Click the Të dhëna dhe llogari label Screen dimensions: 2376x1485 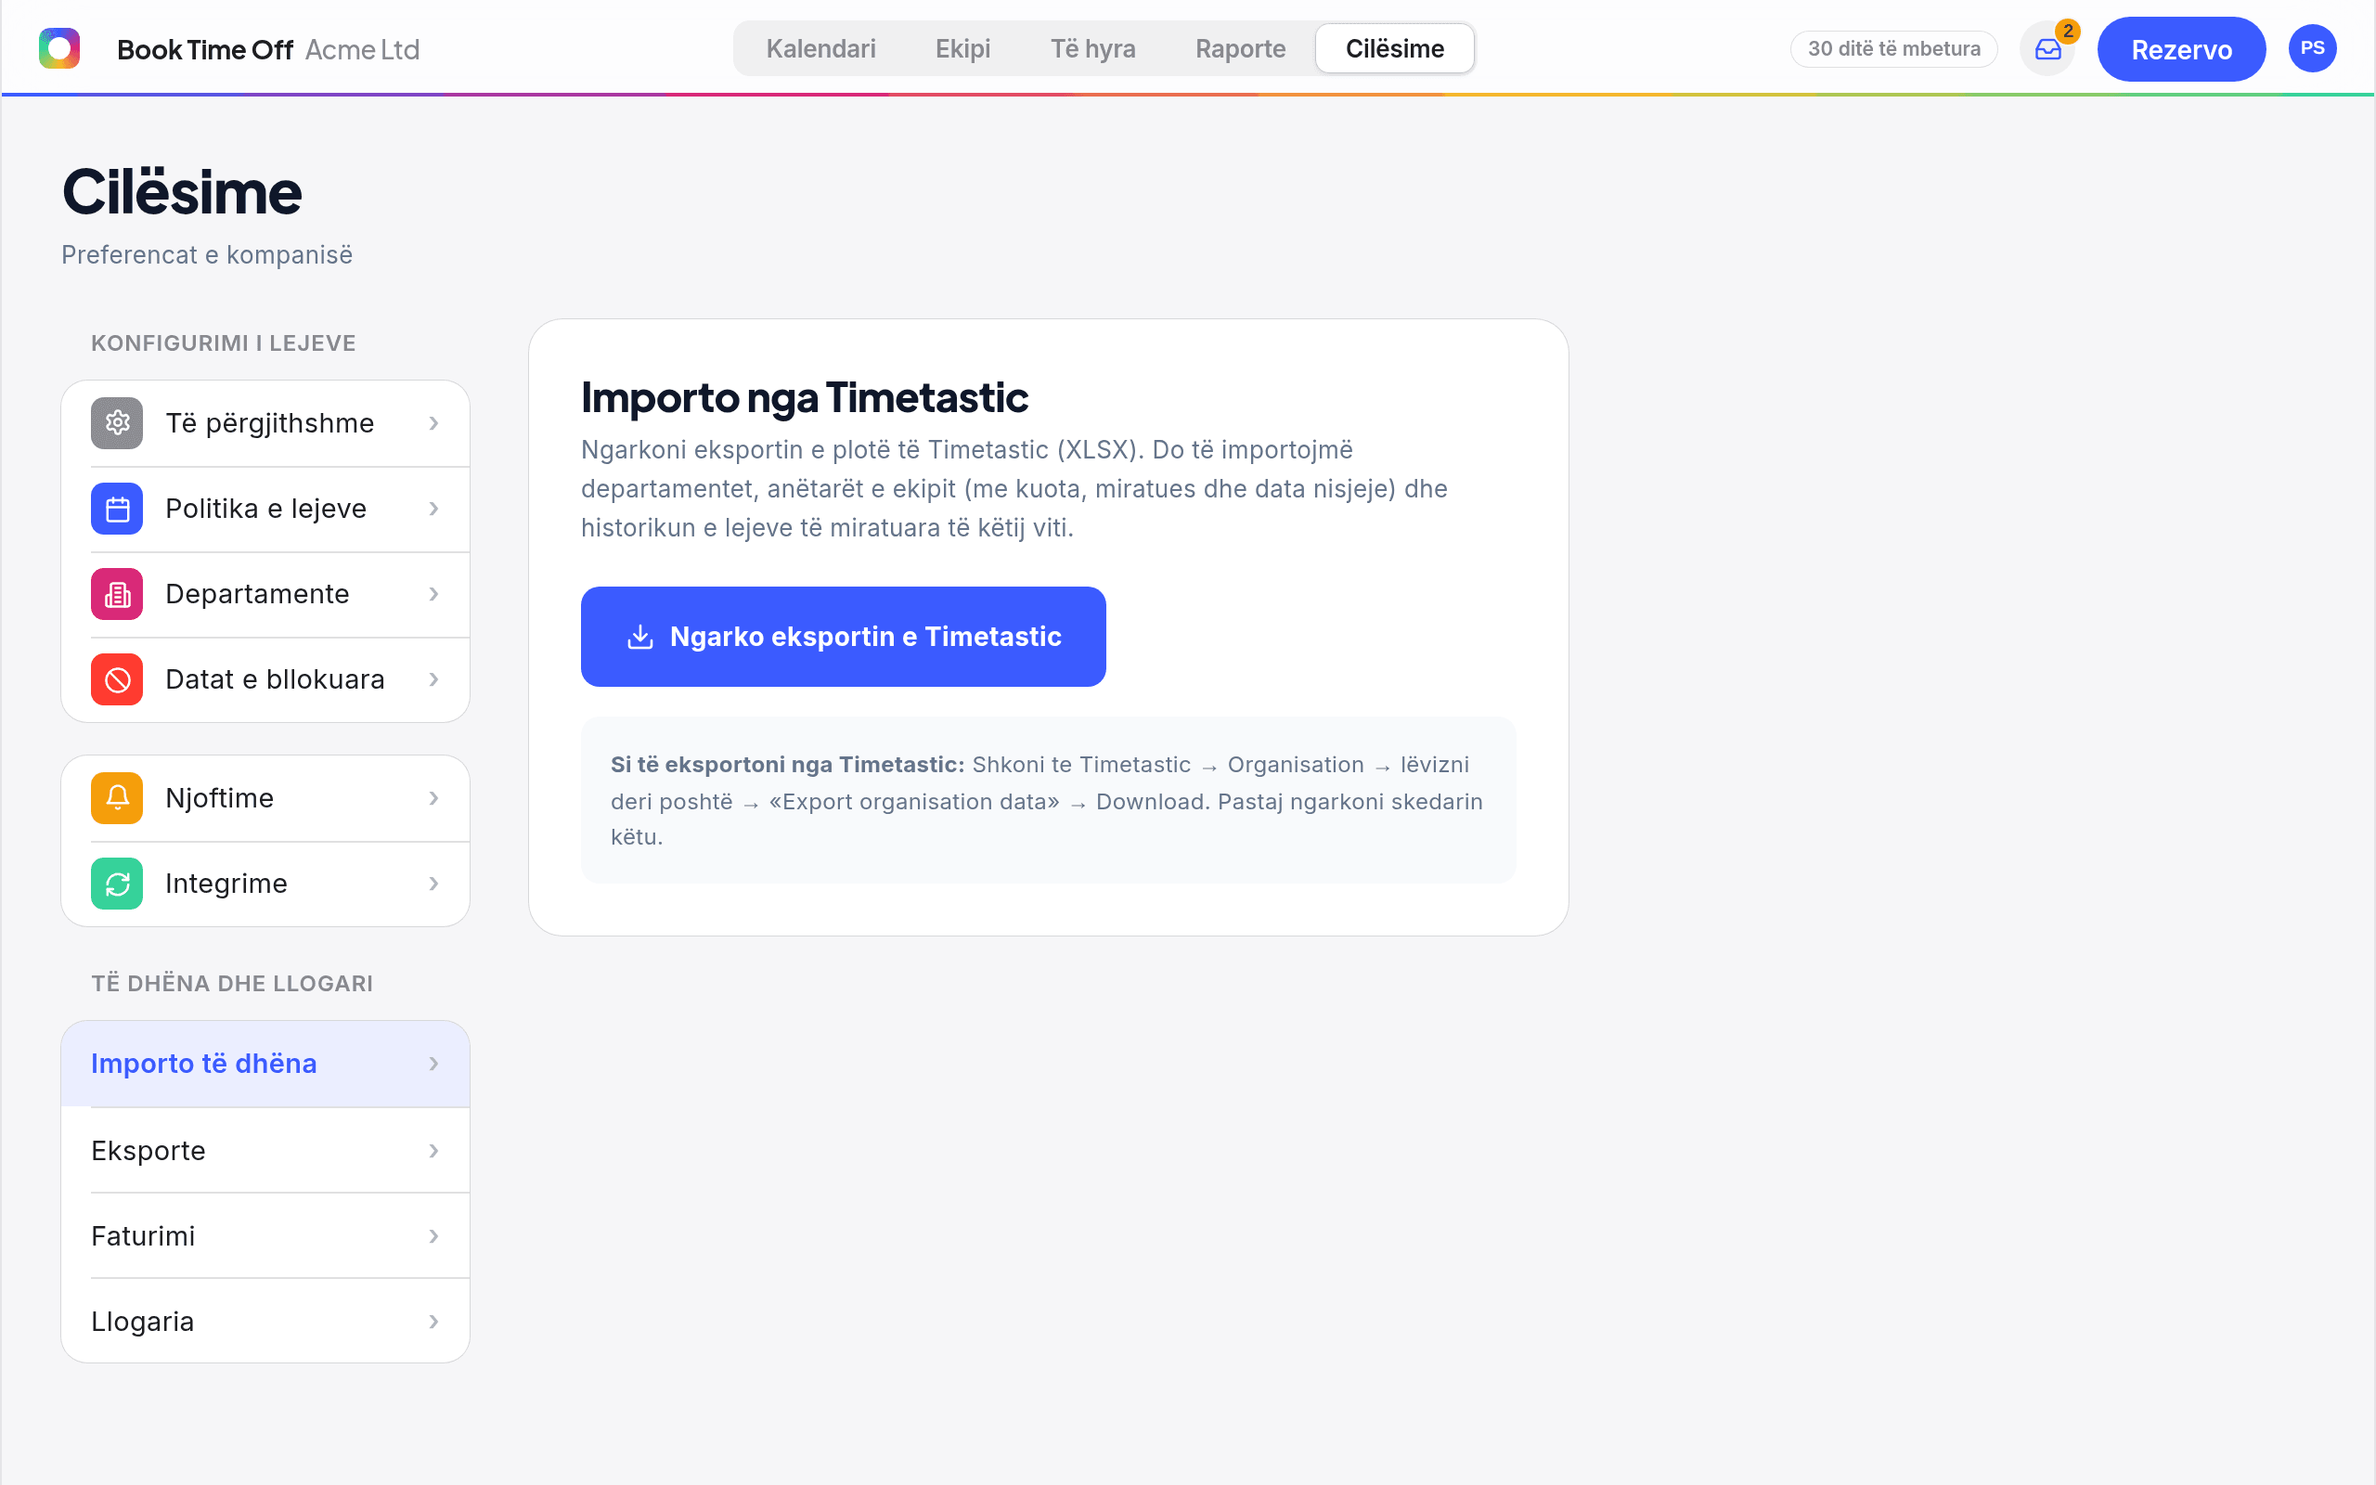click(232, 984)
